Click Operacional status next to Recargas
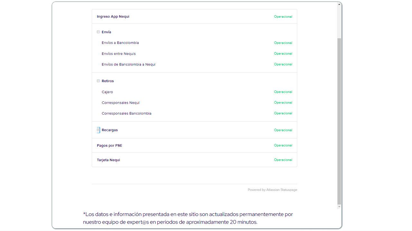 tap(283, 130)
